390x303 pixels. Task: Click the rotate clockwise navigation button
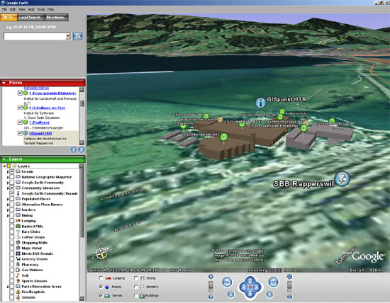click(273, 282)
